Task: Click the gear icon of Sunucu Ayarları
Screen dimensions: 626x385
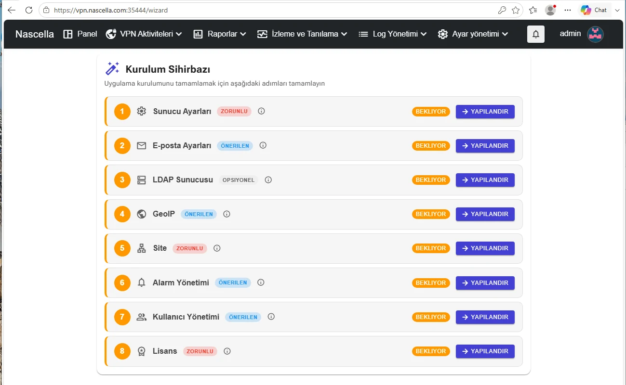Action: [141, 111]
